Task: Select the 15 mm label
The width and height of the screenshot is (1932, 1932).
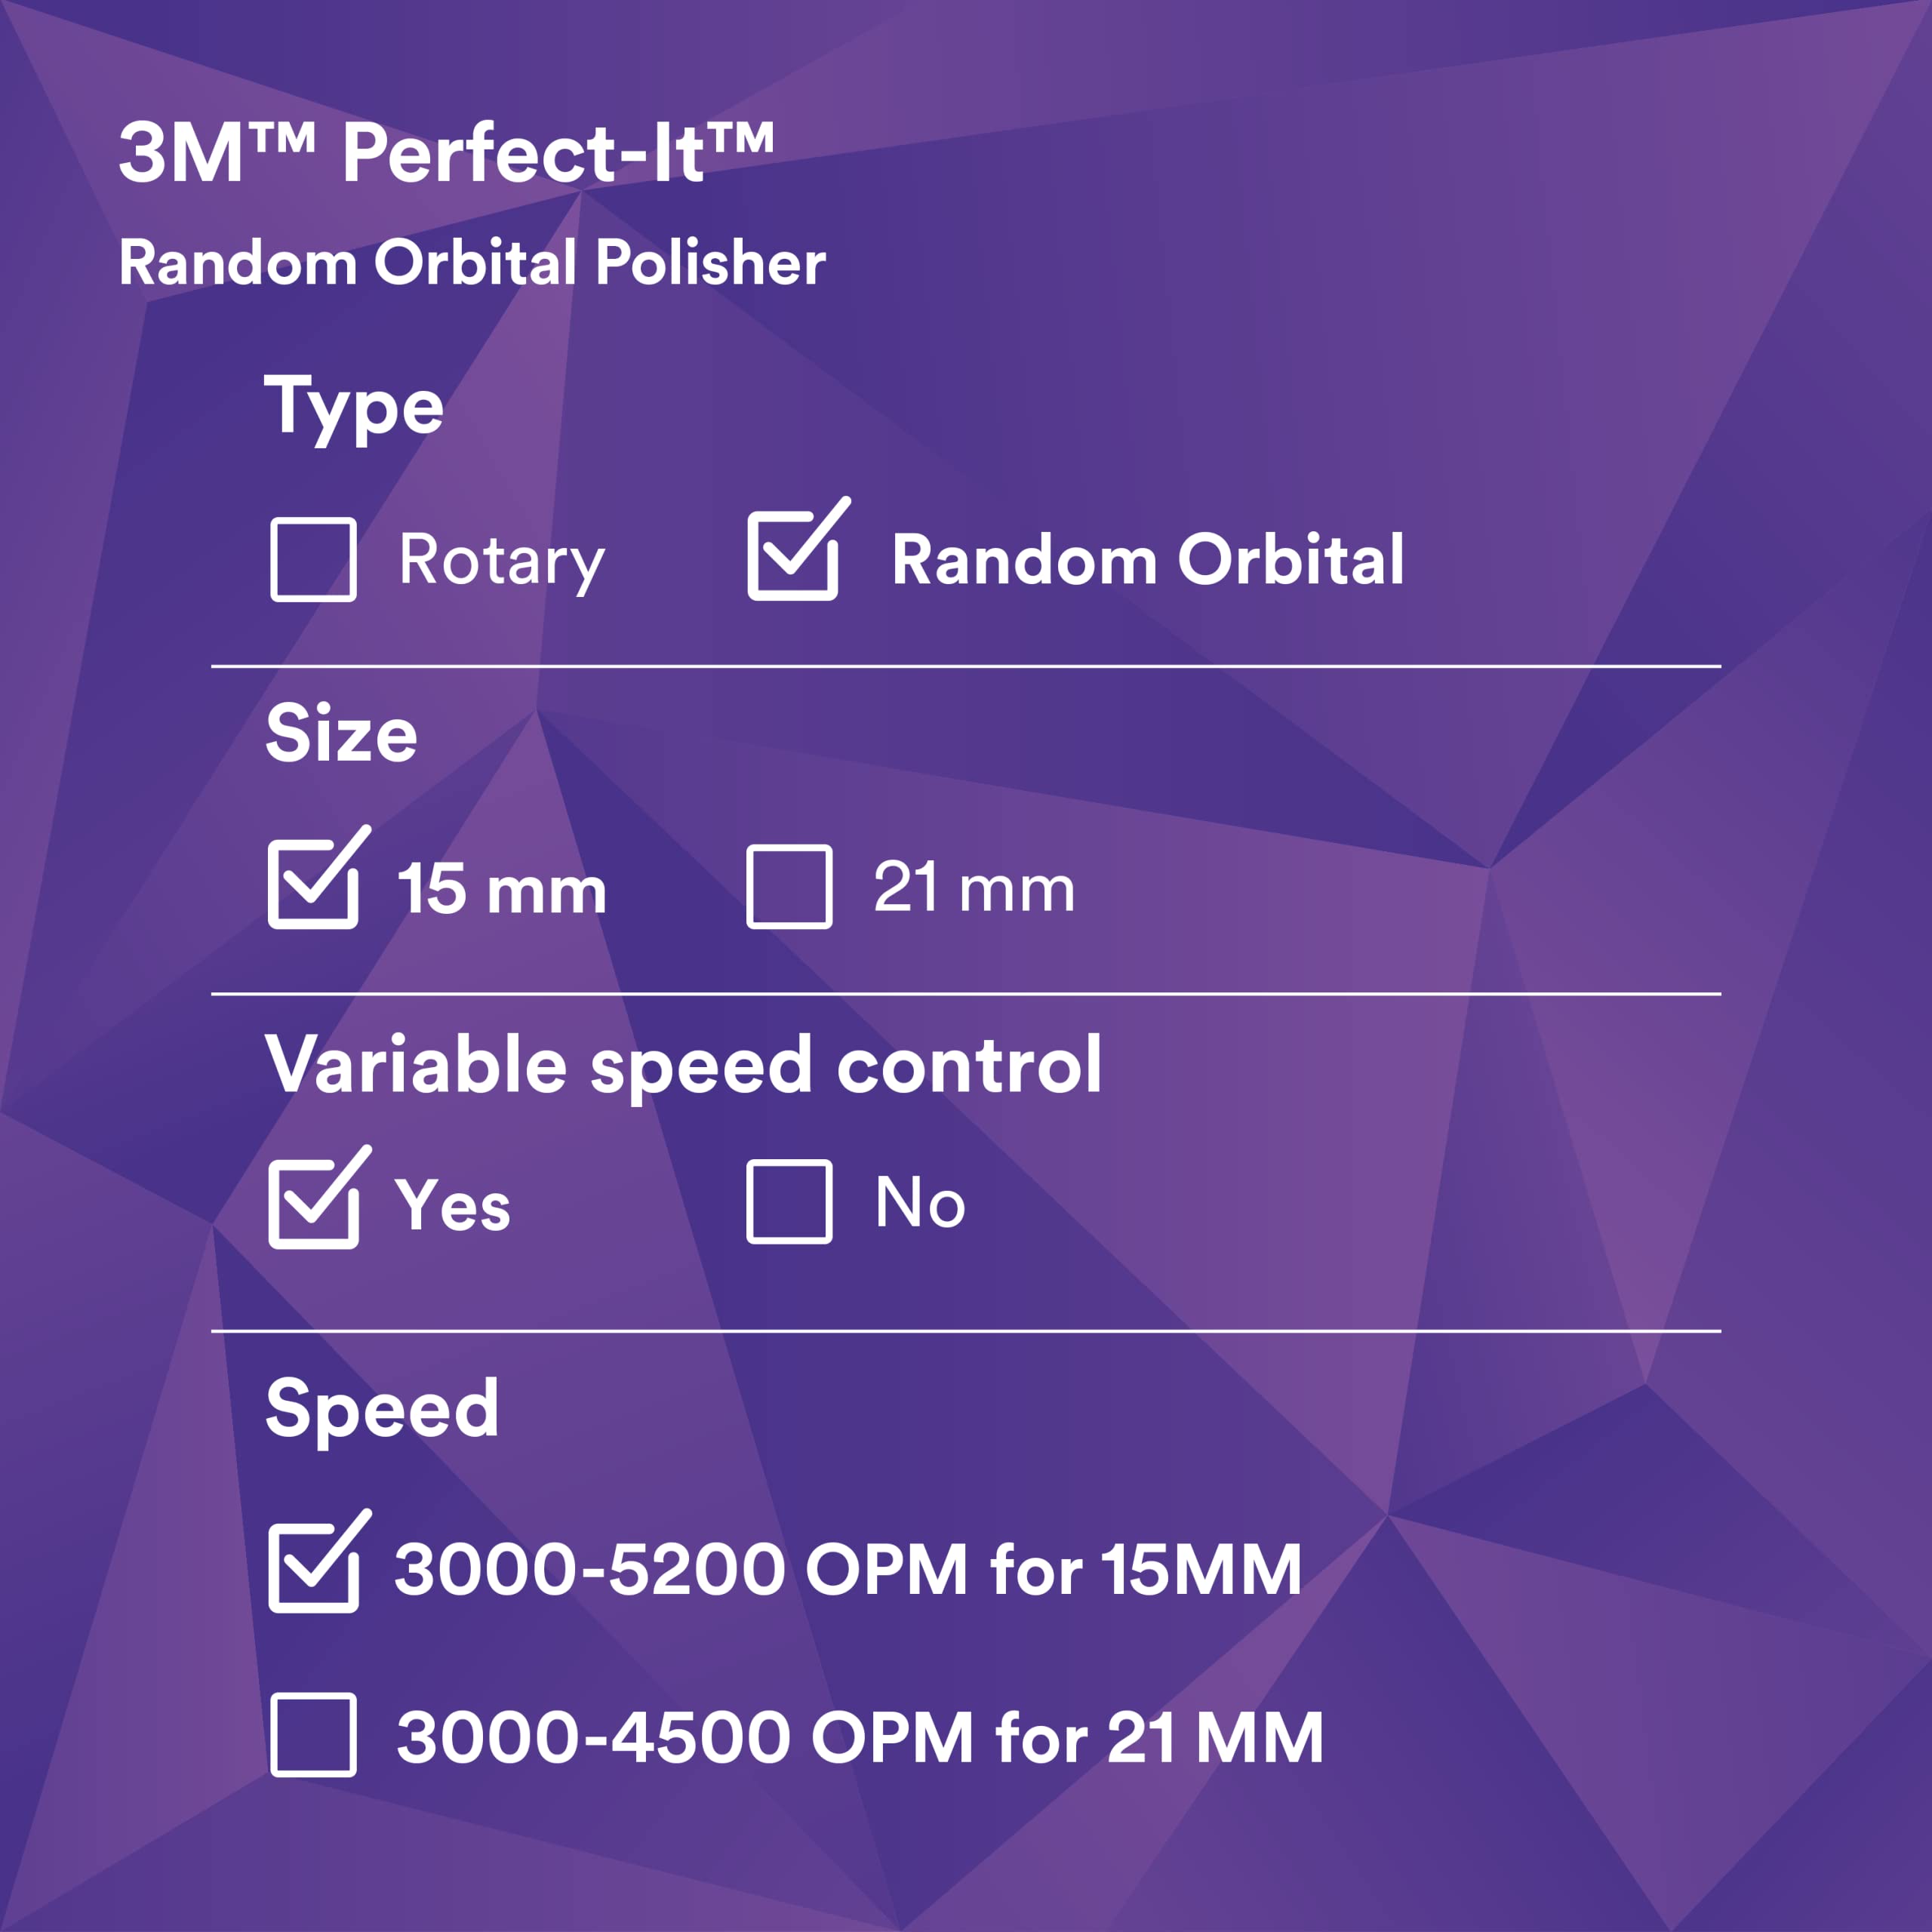Action: click(502, 888)
